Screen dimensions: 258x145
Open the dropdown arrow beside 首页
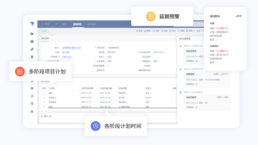coord(56,24)
